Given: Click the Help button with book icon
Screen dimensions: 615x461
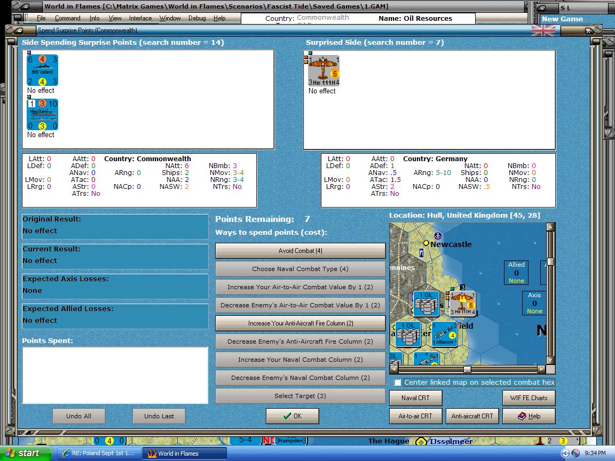Looking at the screenshot, I should [529, 416].
